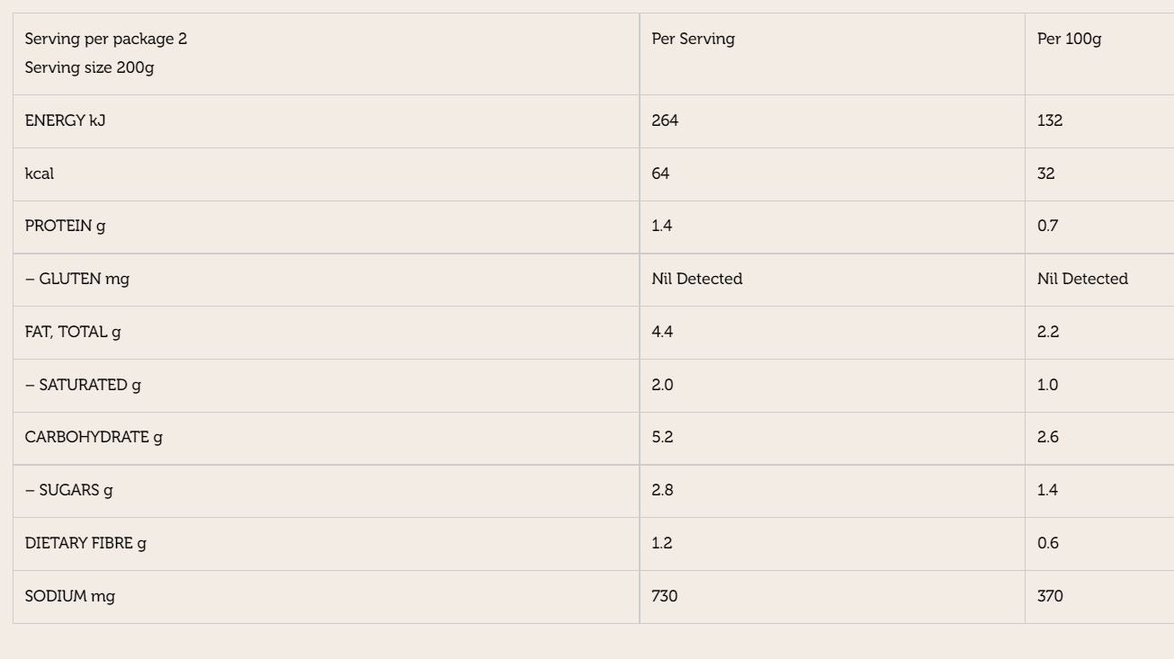This screenshot has width=1174, height=659.
Task: Select the sodium per serving value 730
Action: point(665,596)
